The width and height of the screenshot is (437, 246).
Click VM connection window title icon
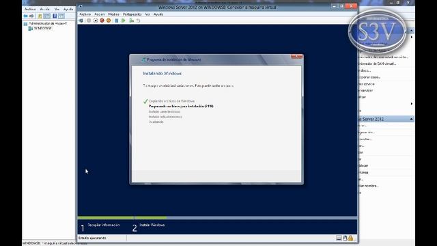(81, 7)
